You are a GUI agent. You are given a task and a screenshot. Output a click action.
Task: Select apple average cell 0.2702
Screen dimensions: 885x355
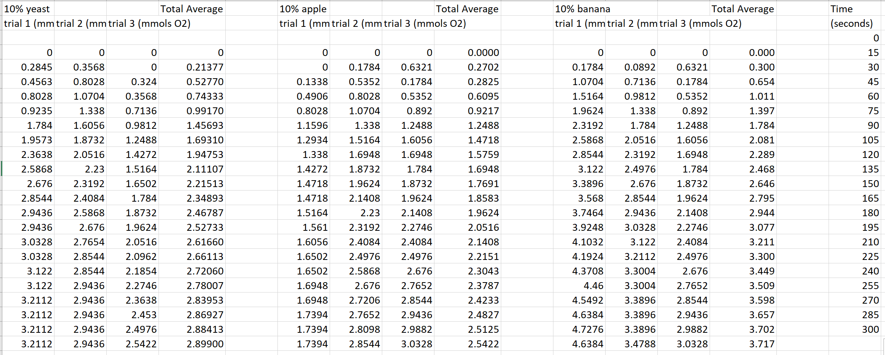click(467, 67)
